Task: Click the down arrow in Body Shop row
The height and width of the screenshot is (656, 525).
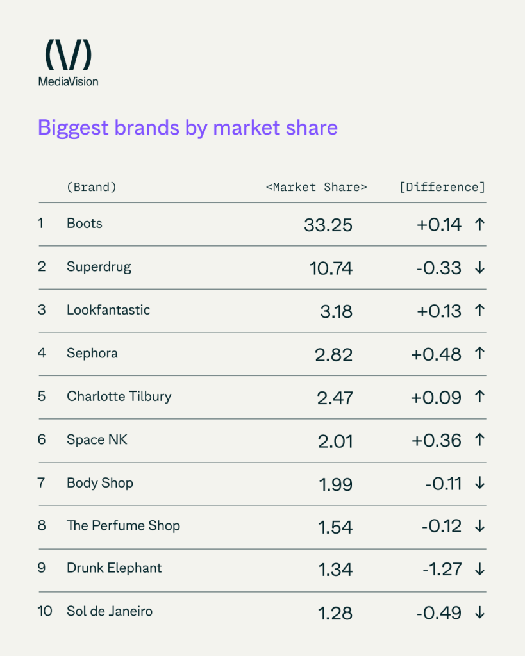Action: click(x=479, y=484)
